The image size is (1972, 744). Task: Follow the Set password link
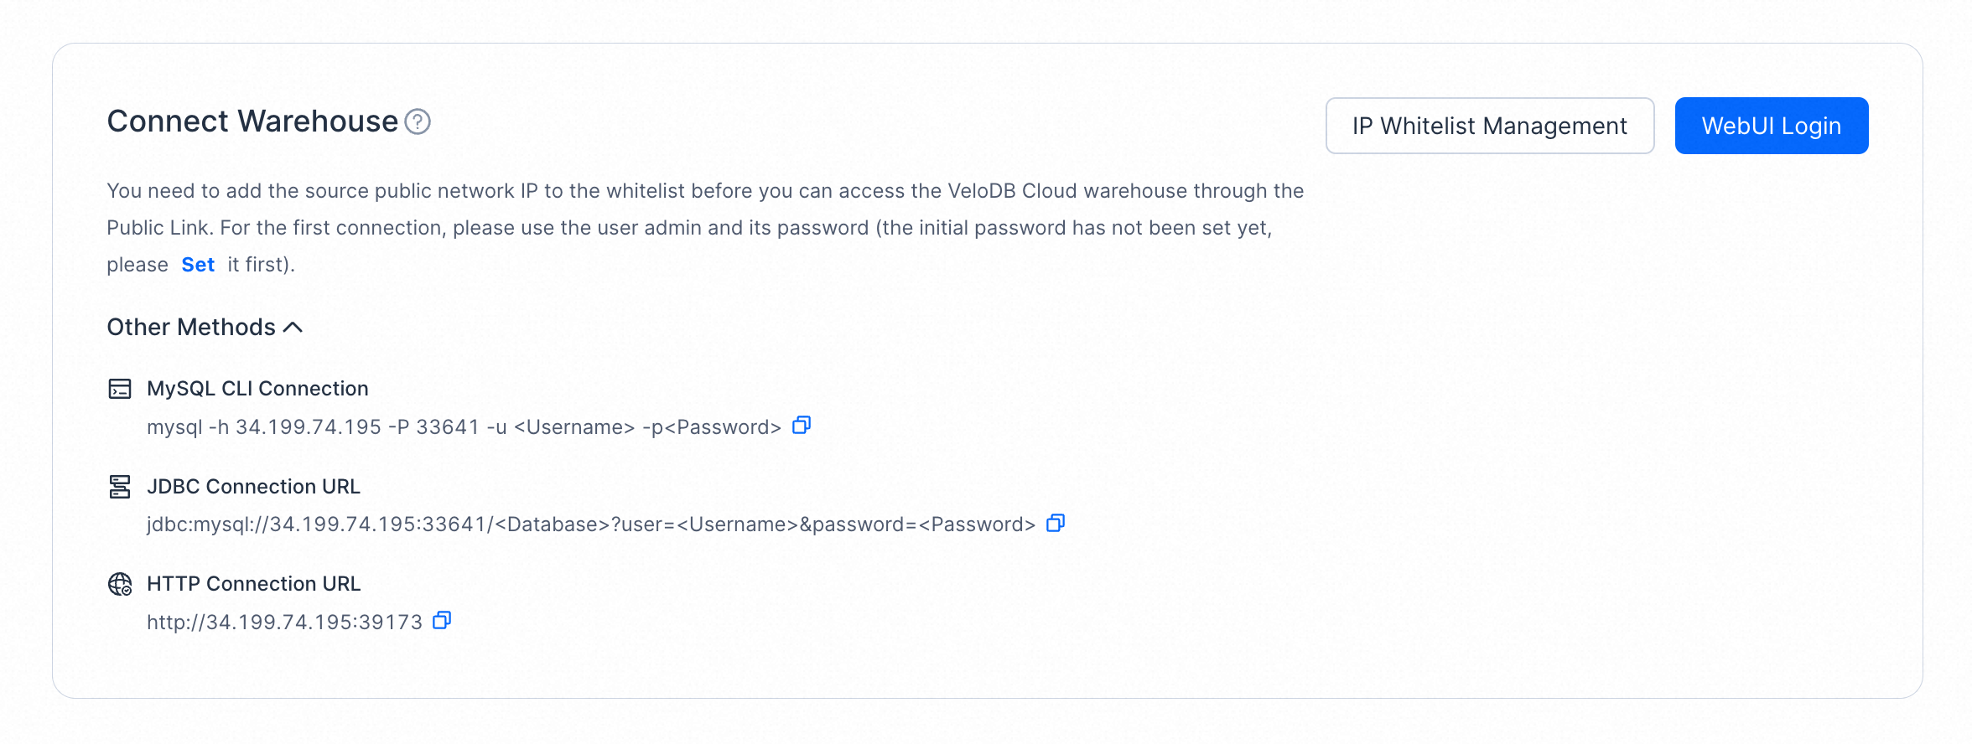tap(198, 265)
